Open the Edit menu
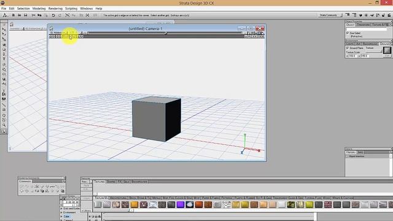 (x=12, y=9)
